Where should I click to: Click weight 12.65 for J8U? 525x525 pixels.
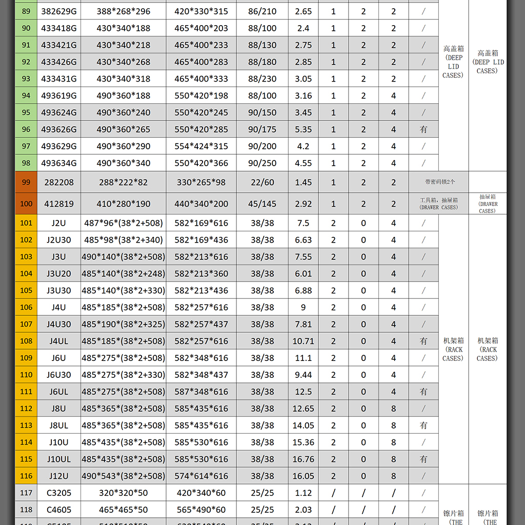303,409
